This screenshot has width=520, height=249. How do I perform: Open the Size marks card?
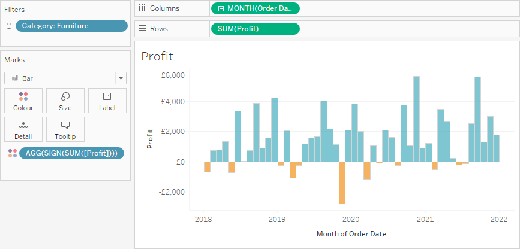tap(65, 101)
